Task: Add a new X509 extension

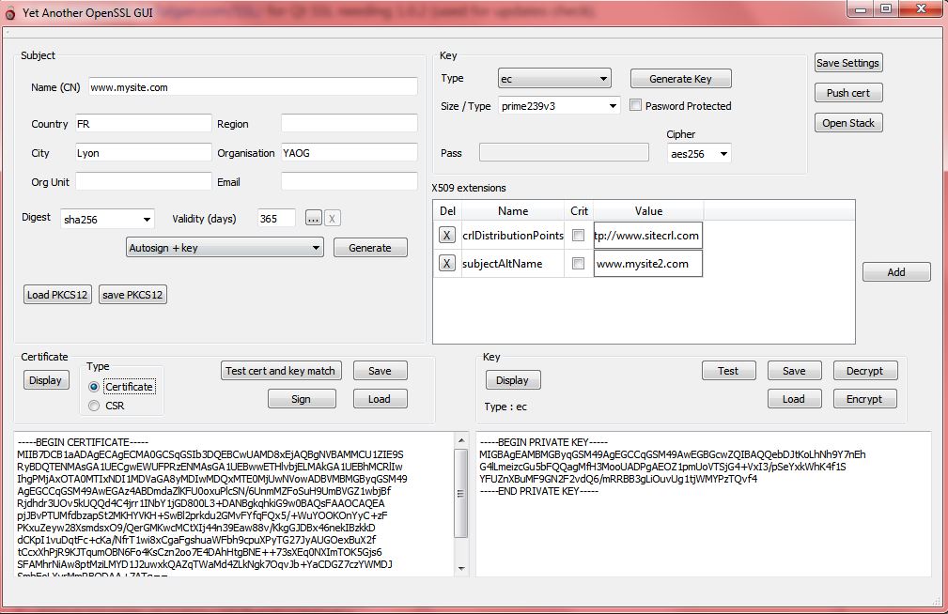Action: coord(895,271)
